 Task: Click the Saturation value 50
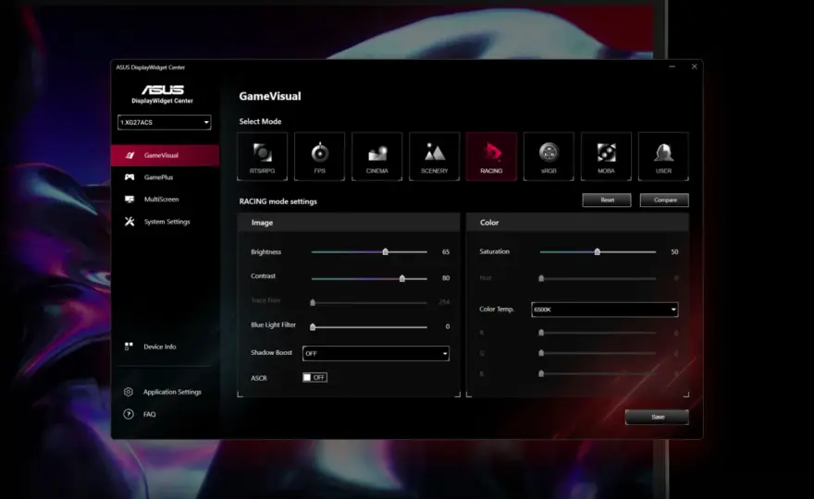(x=674, y=251)
